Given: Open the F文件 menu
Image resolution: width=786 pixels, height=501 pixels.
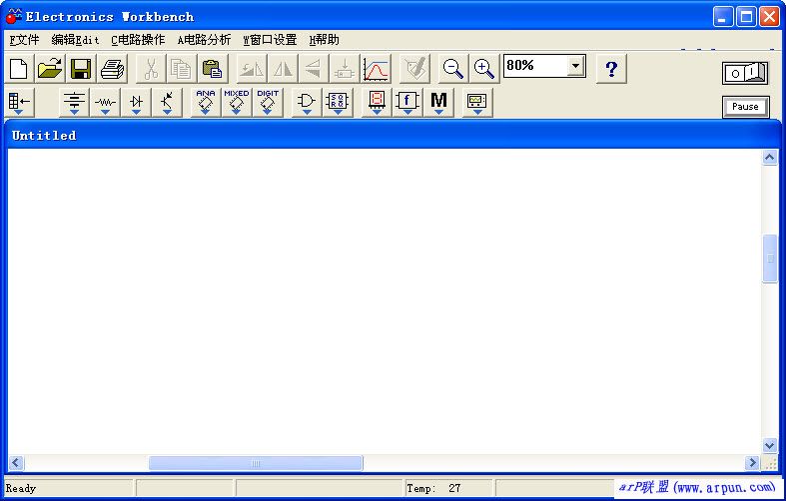Looking at the screenshot, I should pyautogui.click(x=24, y=40).
